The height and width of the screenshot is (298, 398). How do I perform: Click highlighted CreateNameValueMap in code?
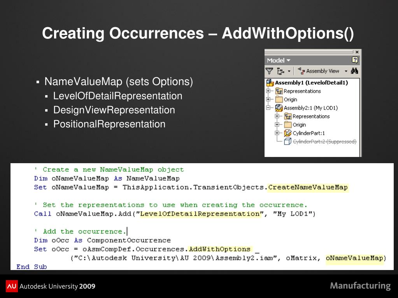[x=308, y=188]
